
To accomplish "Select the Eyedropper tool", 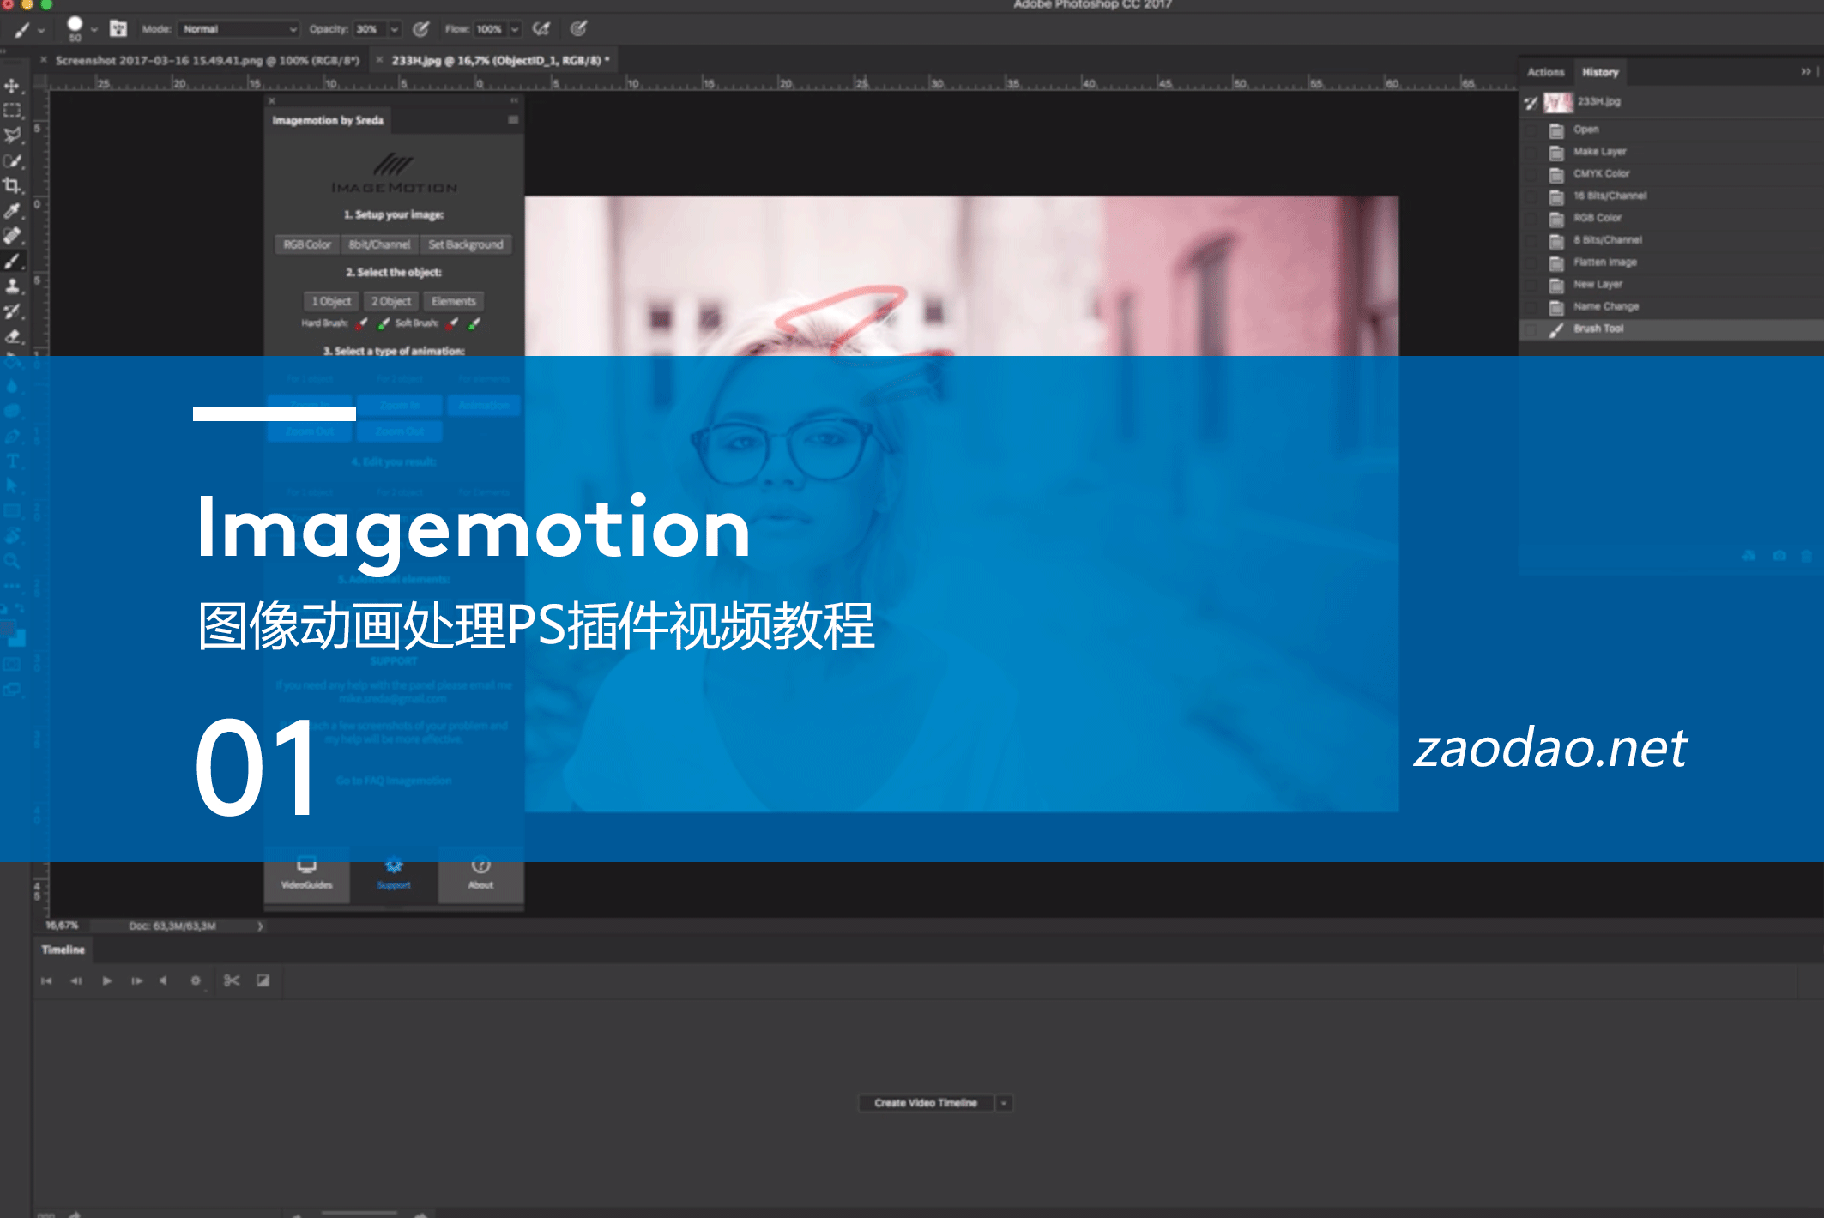I will pos(12,210).
